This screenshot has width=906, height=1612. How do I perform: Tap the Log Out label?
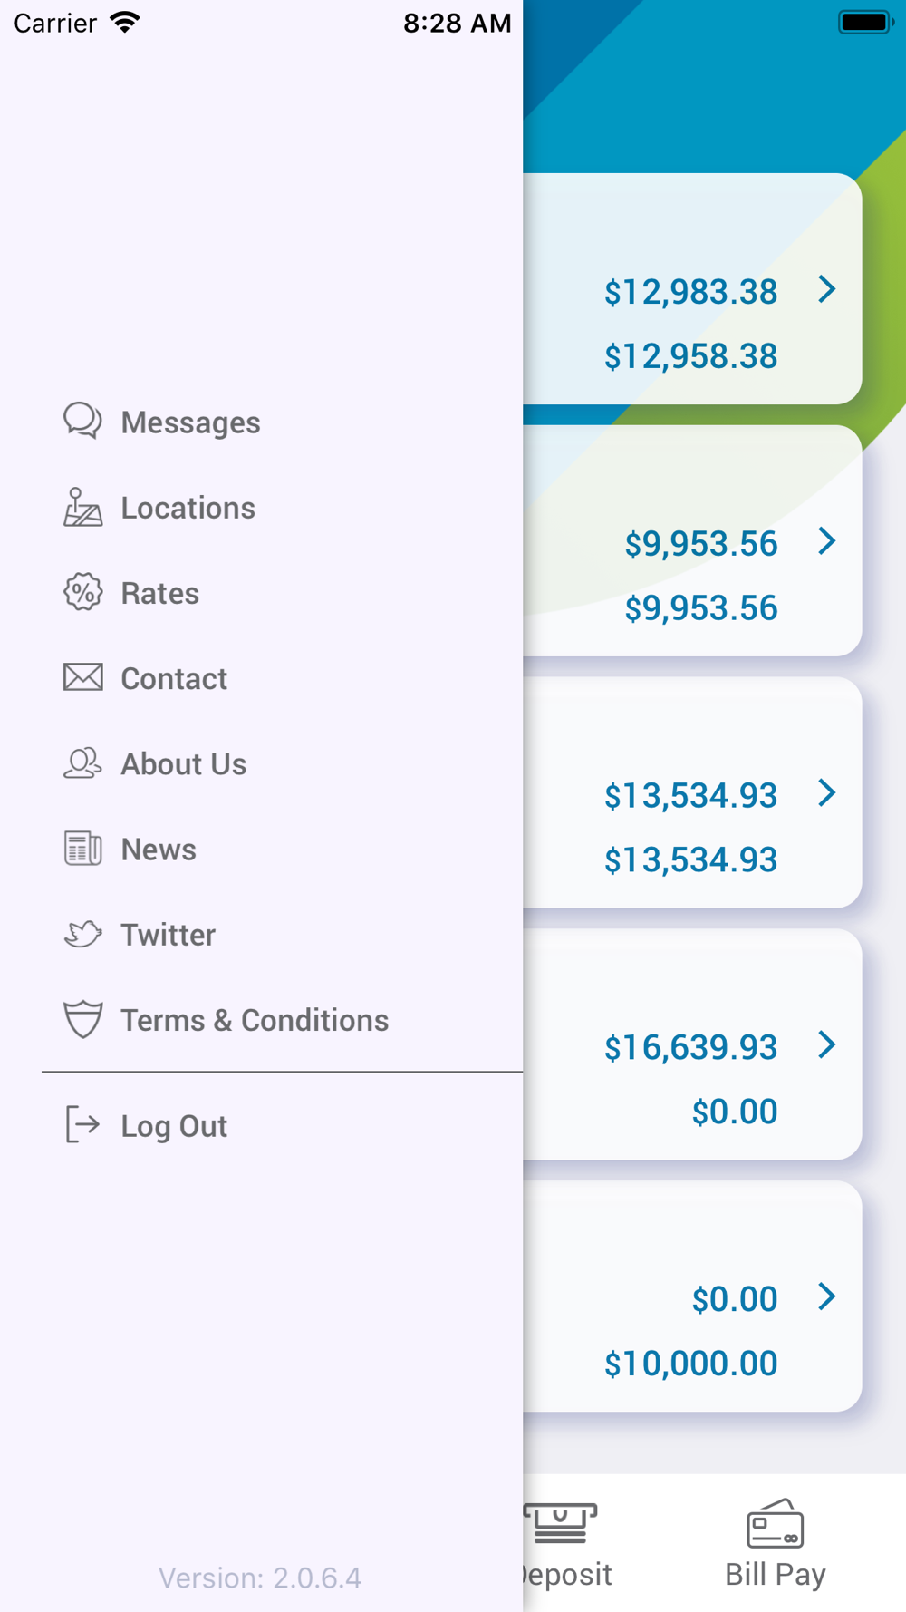[174, 1126]
